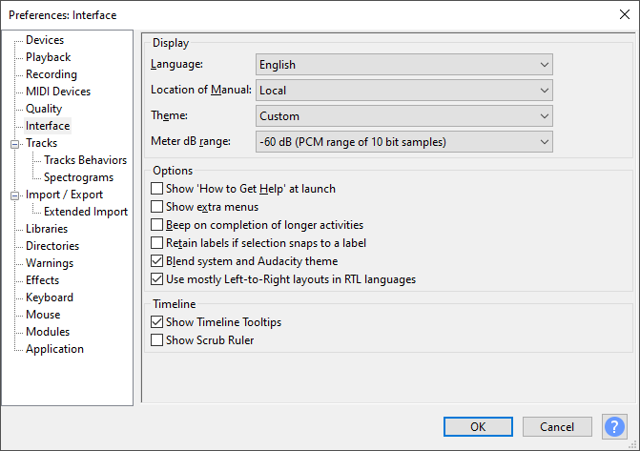Open the Location of Manual dropdown
The image size is (640, 451).
[x=404, y=91]
